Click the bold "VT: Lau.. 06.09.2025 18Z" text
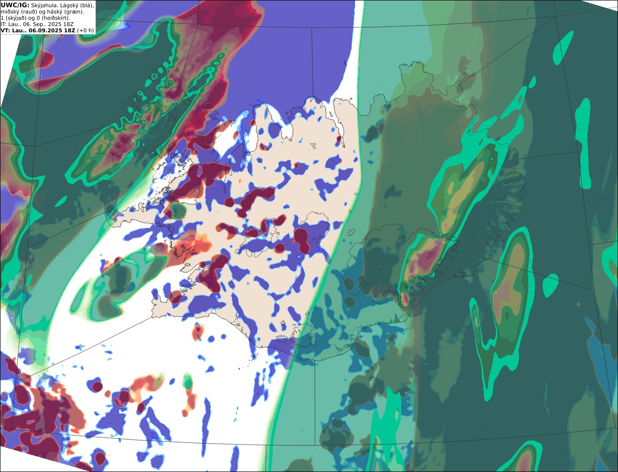The height and width of the screenshot is (472, 618). (x=38, y=30)
